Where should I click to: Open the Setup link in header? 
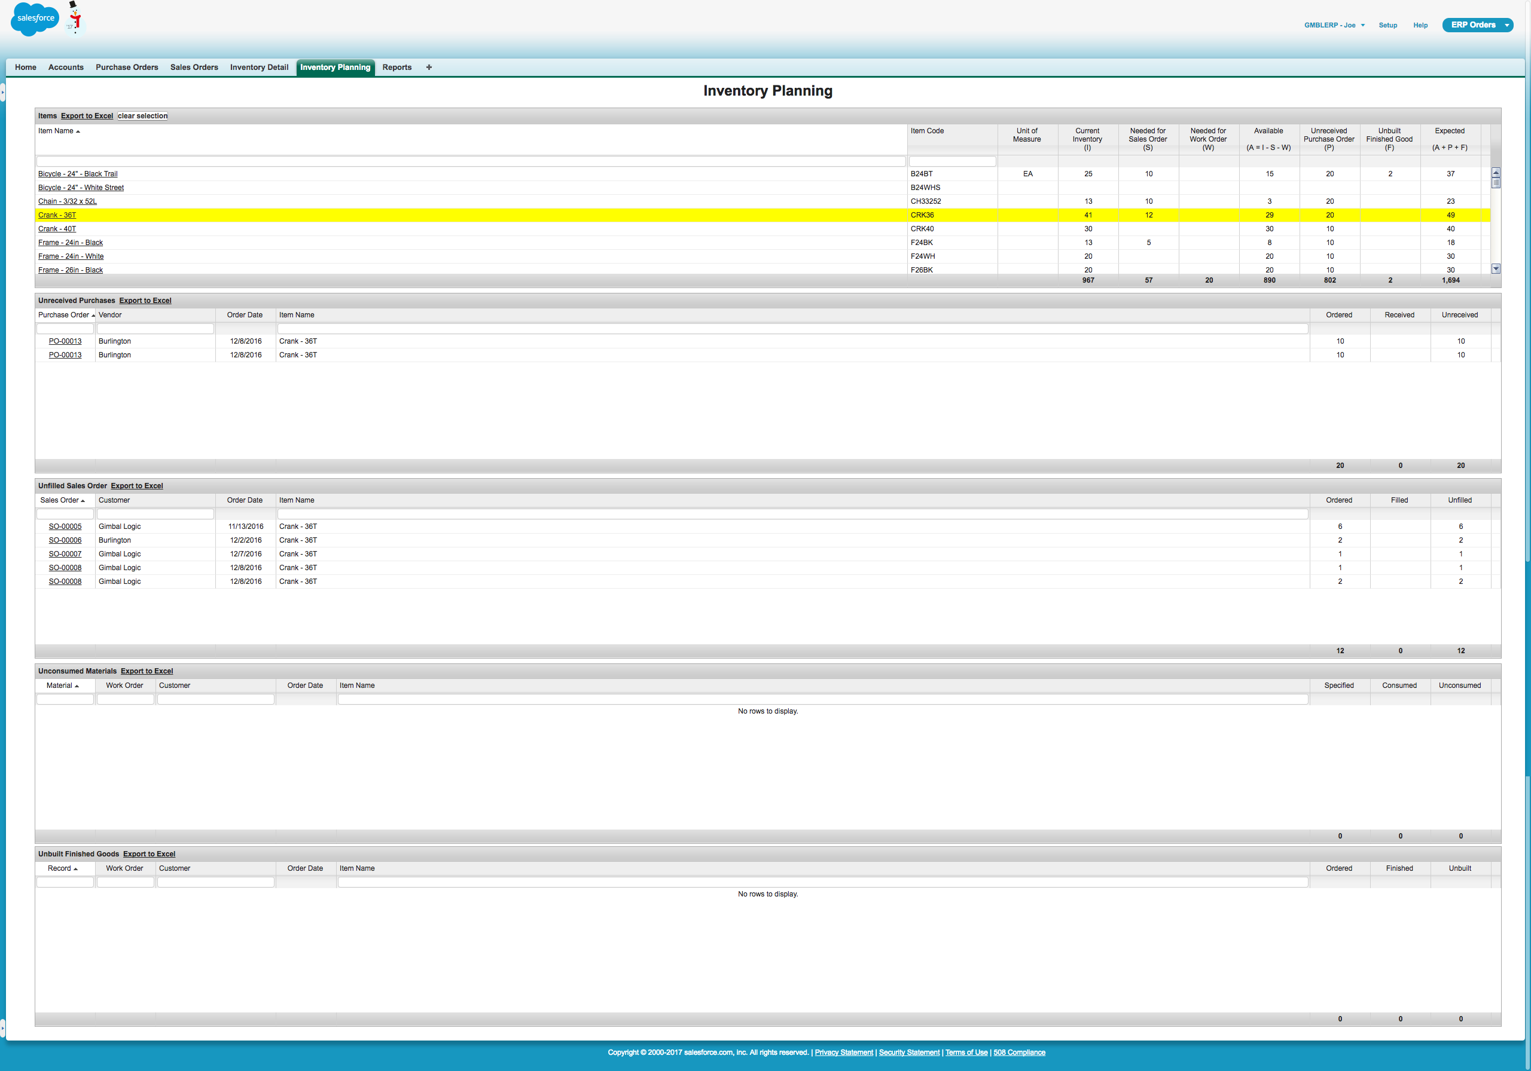click(1387, 25)
